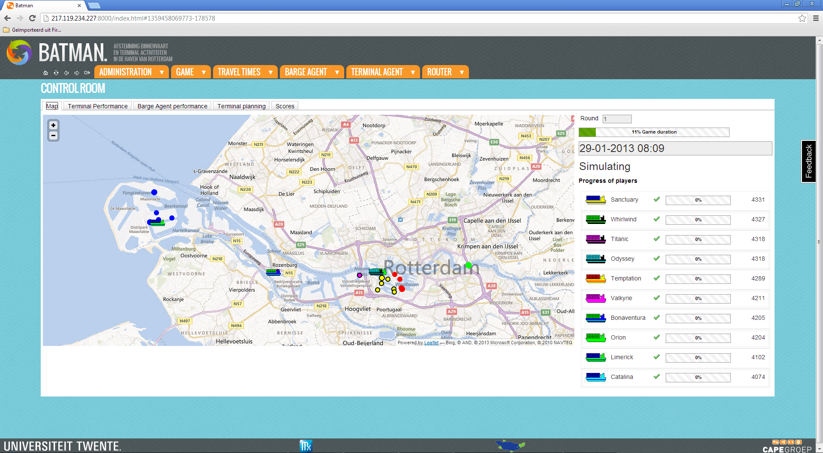Screen dimensions: 823x453
Task: Bookmark this page with the star
Action: pyautogui.click(x=802, y=18)
